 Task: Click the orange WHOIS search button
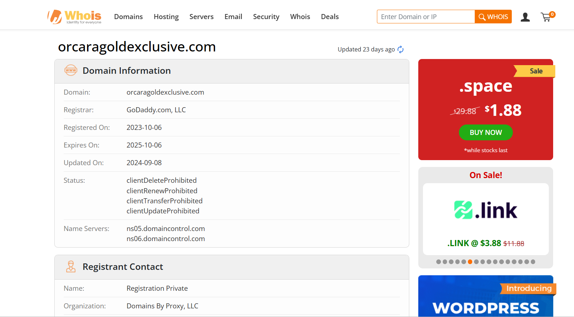coord(493,17)
